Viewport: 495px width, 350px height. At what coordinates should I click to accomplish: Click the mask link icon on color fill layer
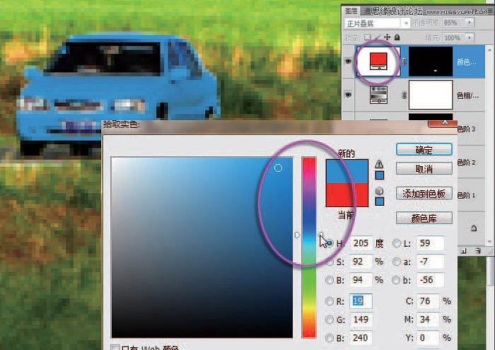point(403,62)
